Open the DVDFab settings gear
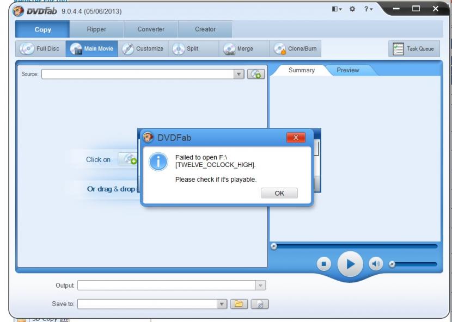Viewport: 452px width, 322px height. 352,9
